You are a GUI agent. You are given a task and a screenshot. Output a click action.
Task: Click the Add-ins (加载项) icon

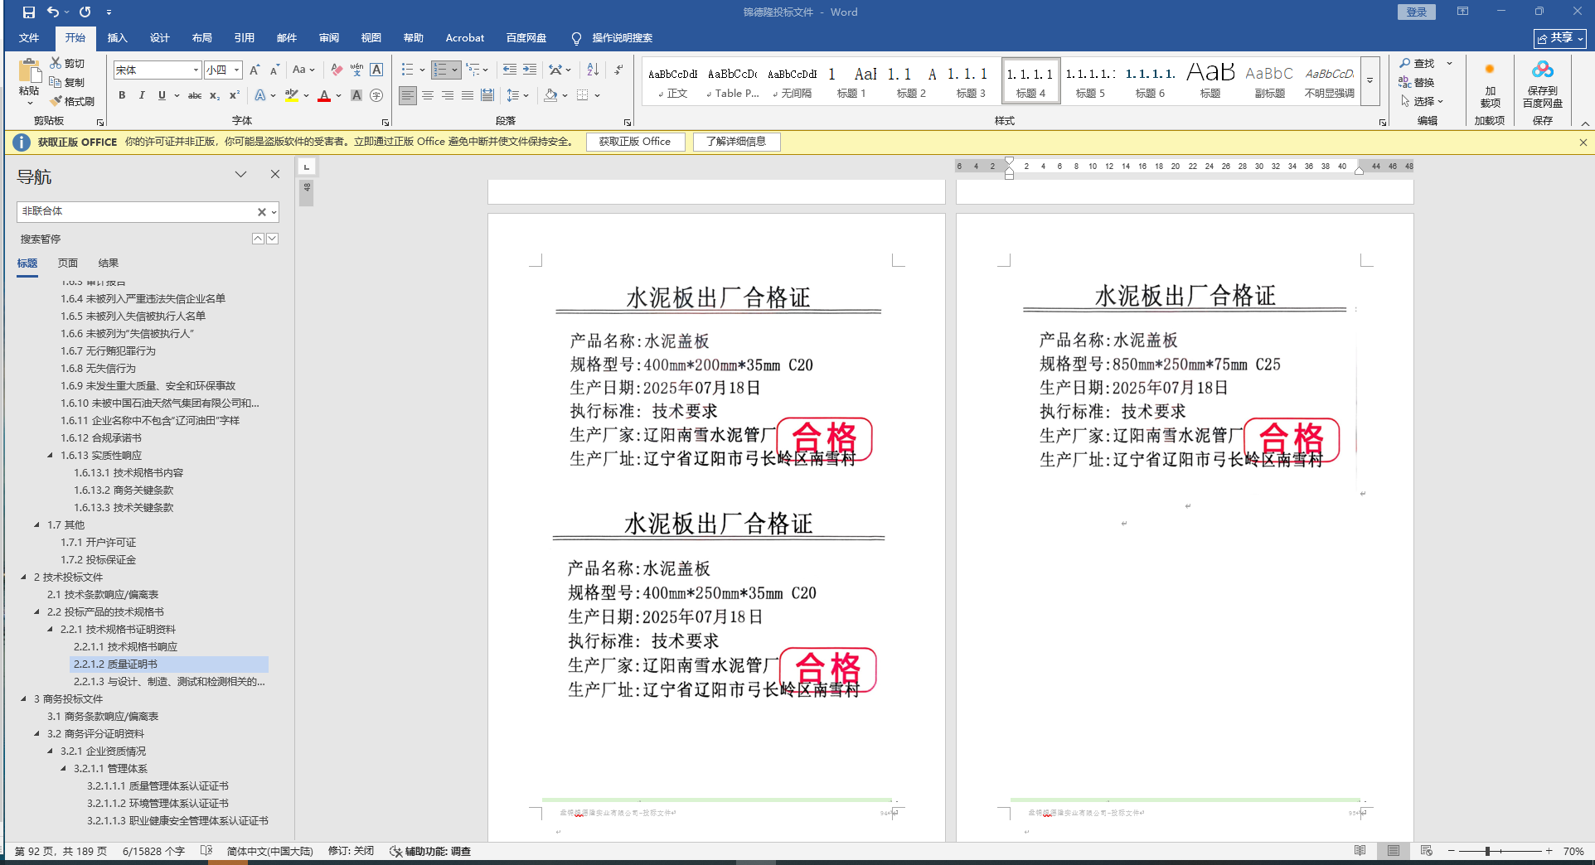(1490, 70)
